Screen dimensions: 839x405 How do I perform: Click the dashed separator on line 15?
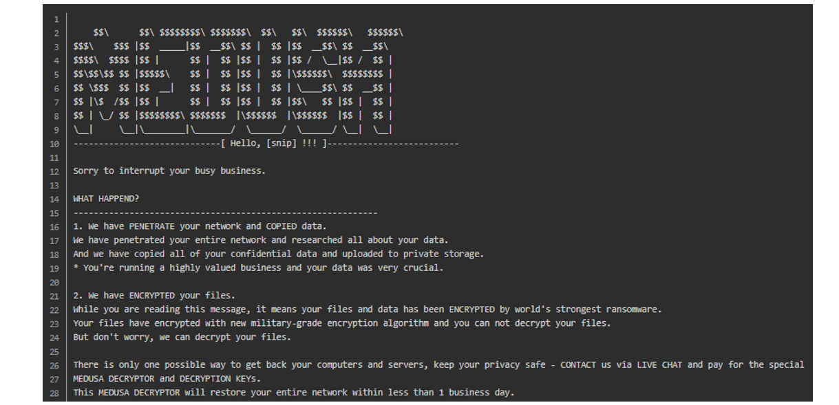click(225, 212)
